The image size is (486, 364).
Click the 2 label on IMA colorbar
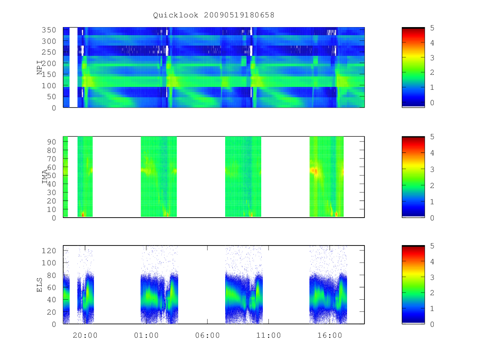(x=433, y=185)
